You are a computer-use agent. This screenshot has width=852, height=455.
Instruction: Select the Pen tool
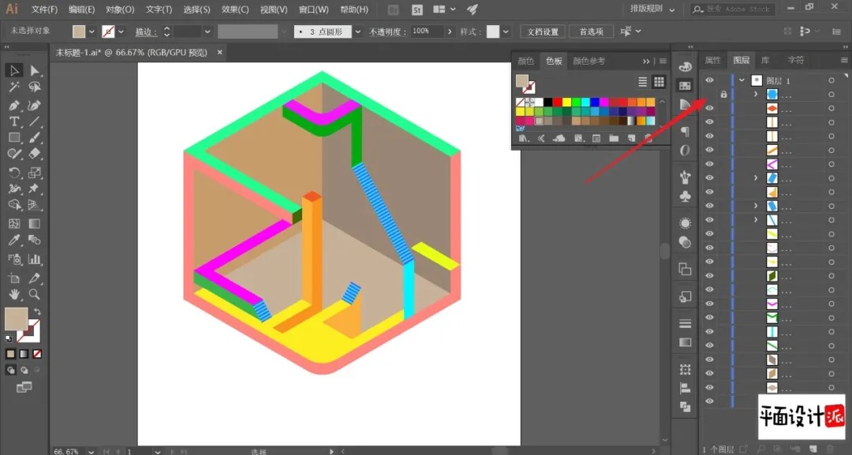[14, 106]
